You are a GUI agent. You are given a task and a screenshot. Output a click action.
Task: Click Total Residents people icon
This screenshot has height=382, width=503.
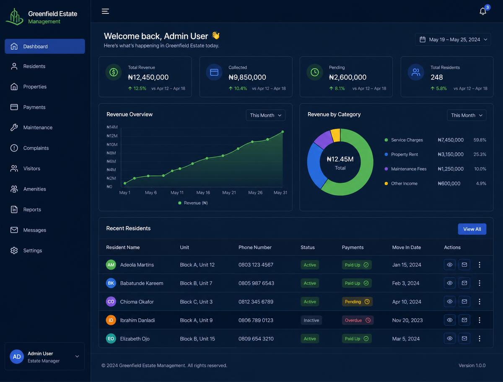point(416,72)
